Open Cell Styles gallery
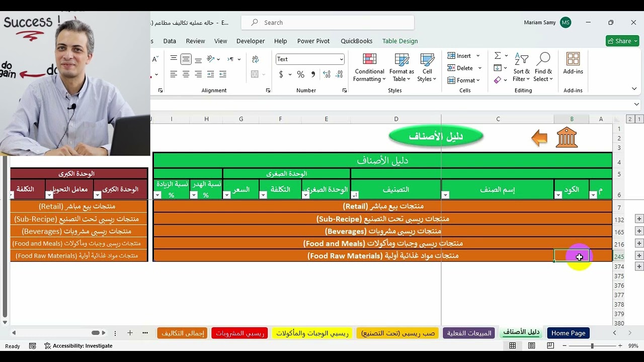The image size is (644, 362). 427,67
